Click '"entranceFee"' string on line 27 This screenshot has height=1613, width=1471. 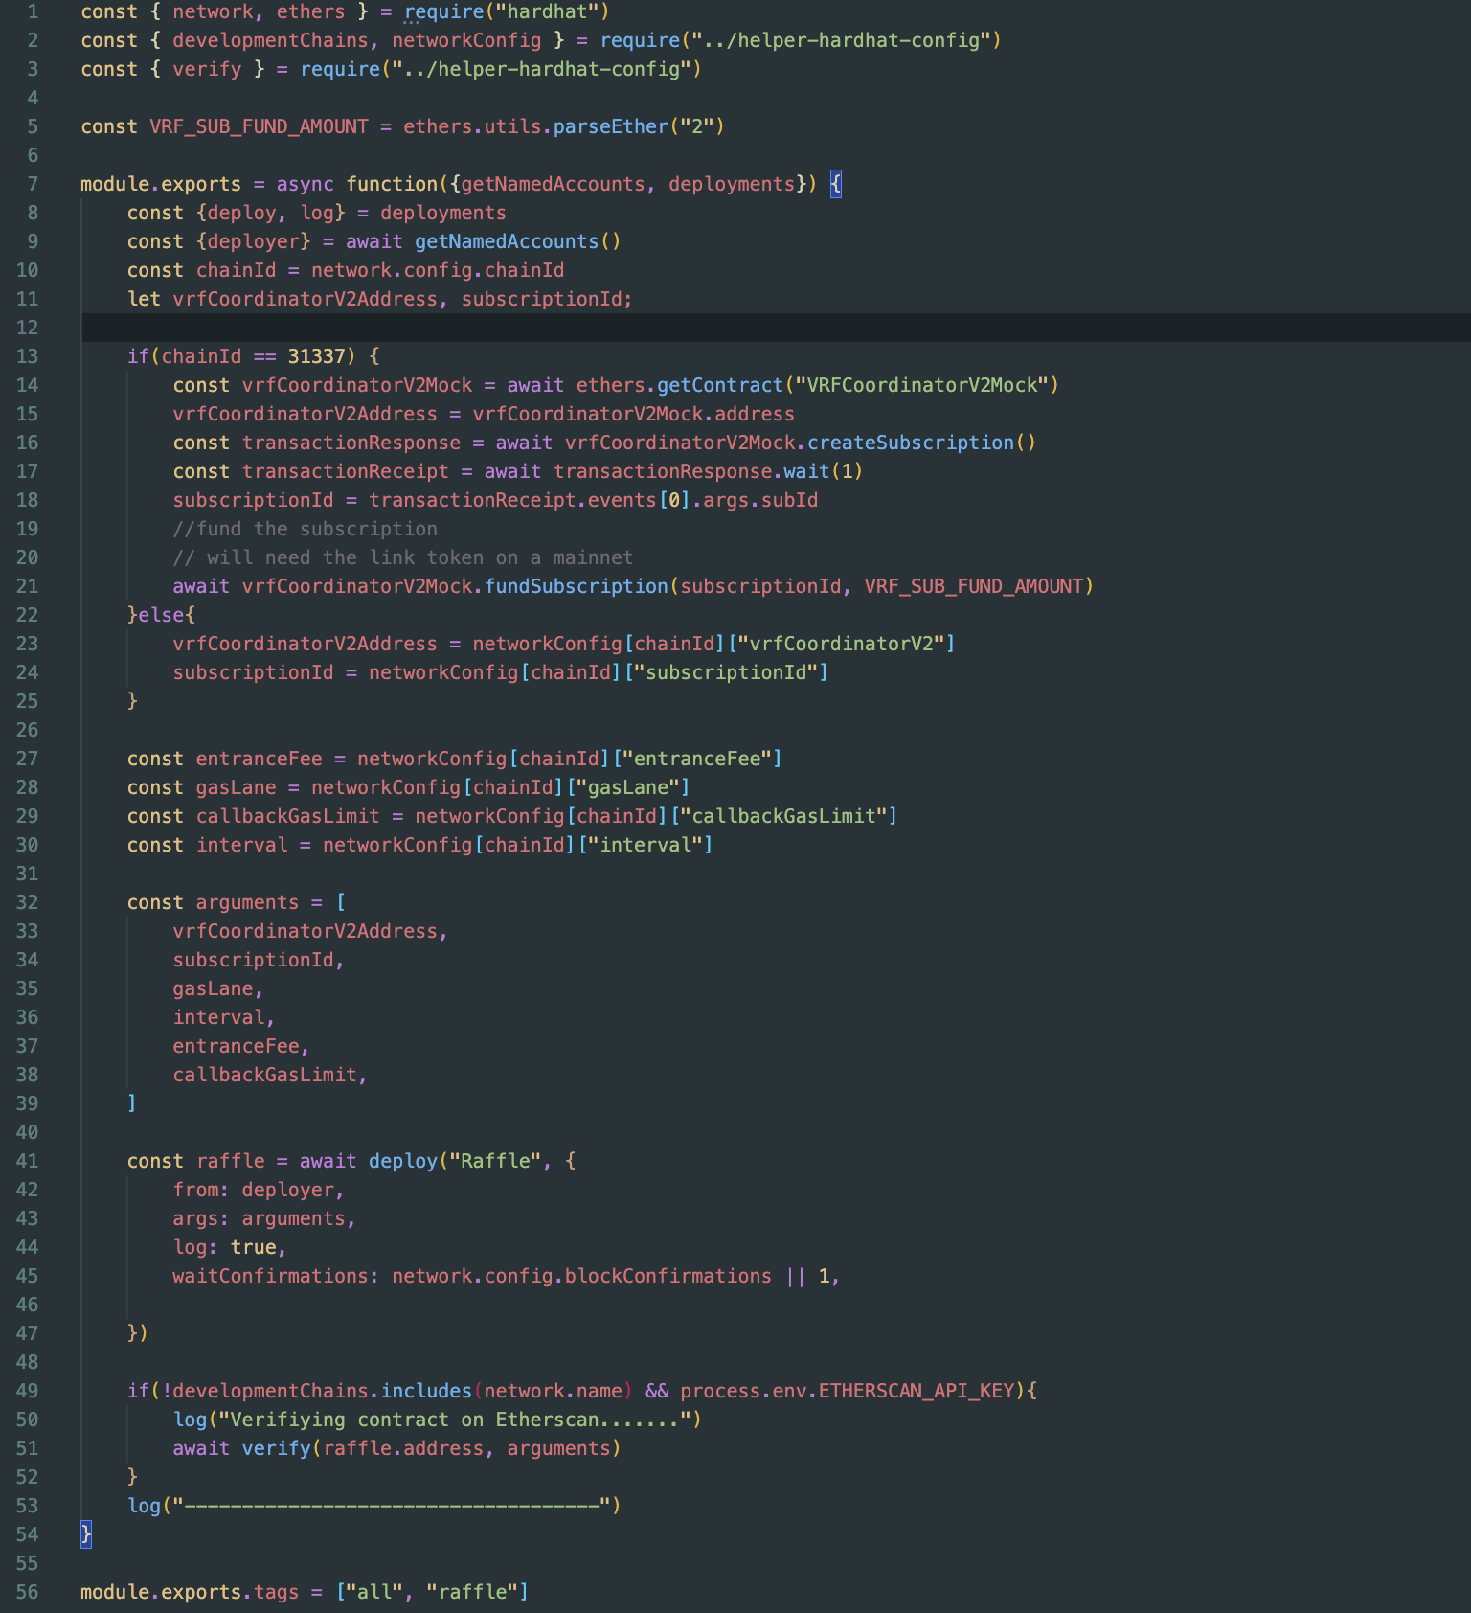tap(697, 759)
